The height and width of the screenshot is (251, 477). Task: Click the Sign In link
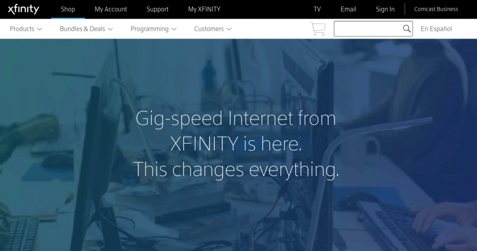tap(385, 9)
